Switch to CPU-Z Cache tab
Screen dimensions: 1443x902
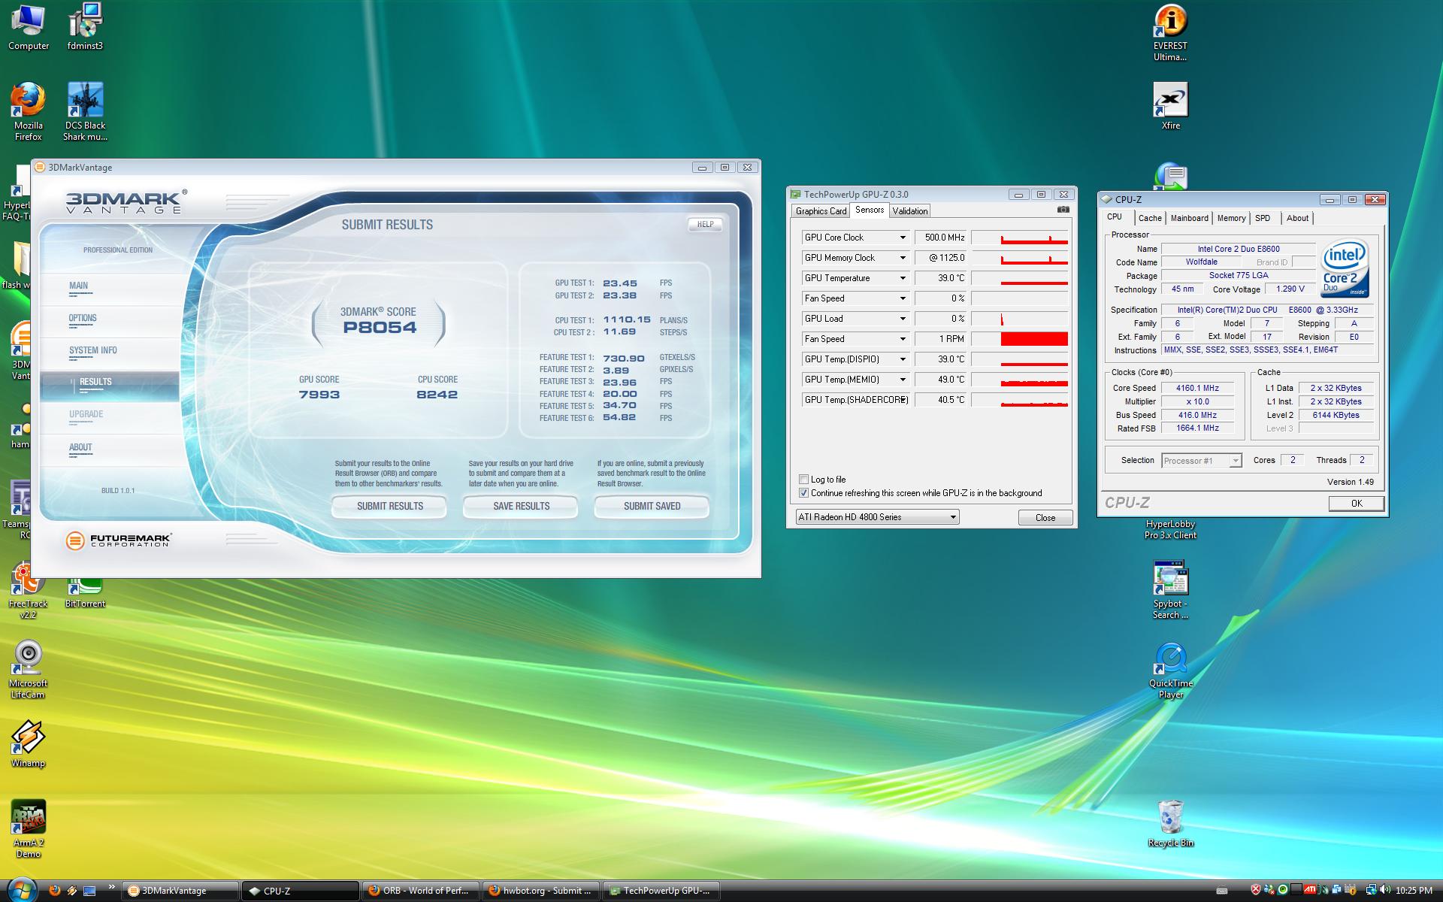pyautogui.click(x=1150, y=218)
